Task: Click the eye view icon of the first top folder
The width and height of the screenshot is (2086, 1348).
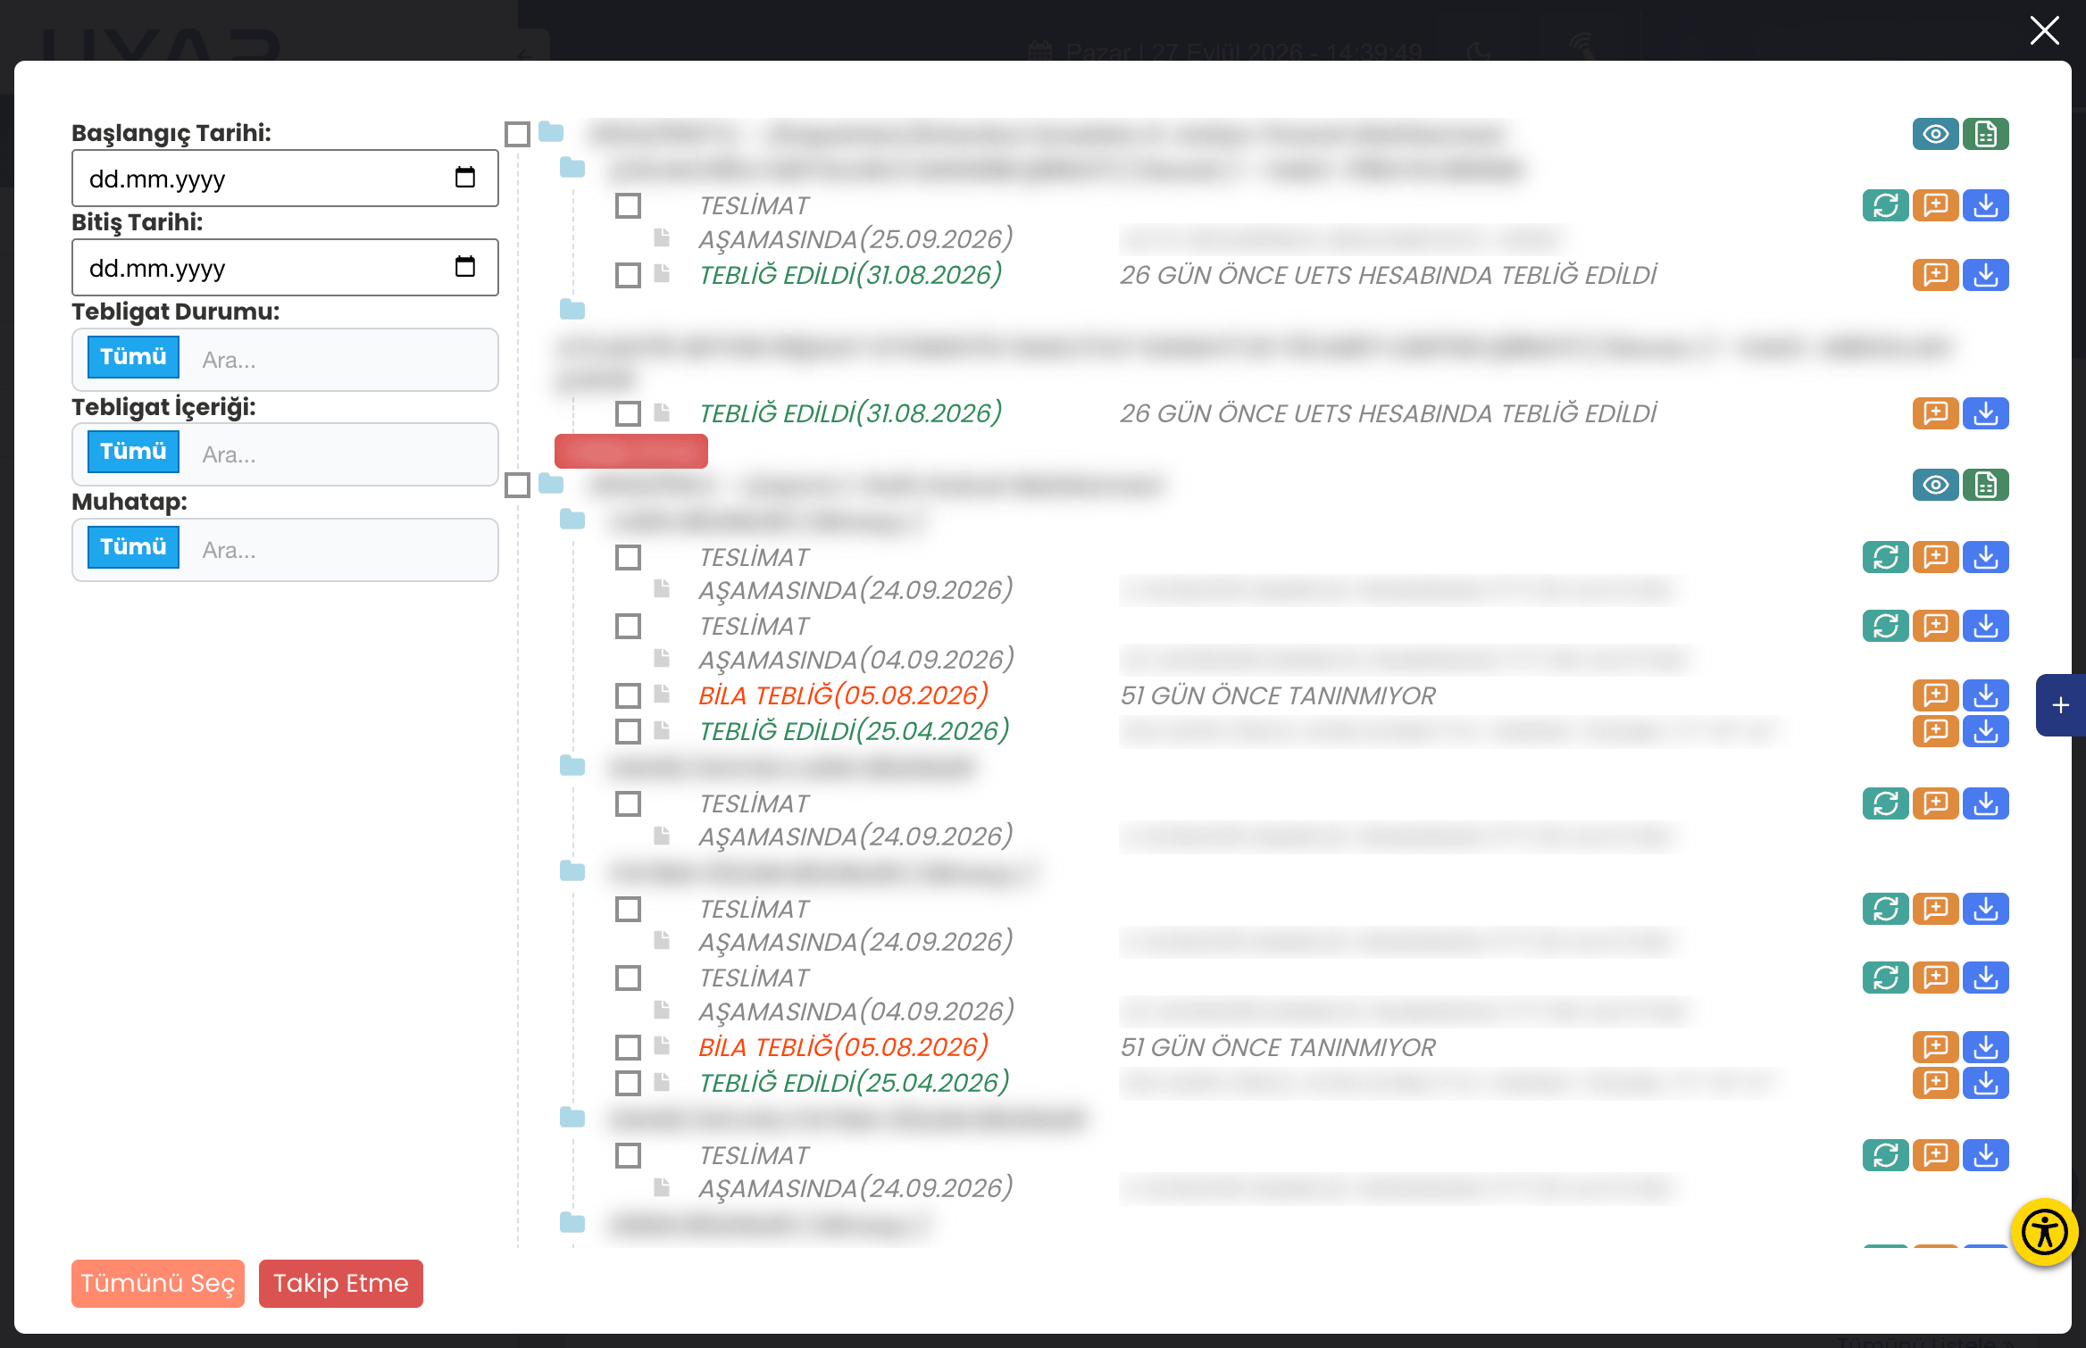Action: [1935, 134]
